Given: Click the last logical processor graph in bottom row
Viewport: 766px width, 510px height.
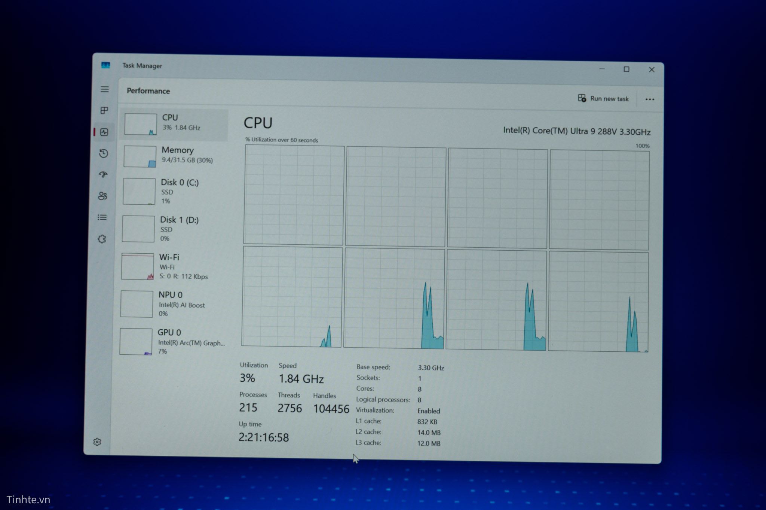Looking at the screenshot, I should 598,302.
